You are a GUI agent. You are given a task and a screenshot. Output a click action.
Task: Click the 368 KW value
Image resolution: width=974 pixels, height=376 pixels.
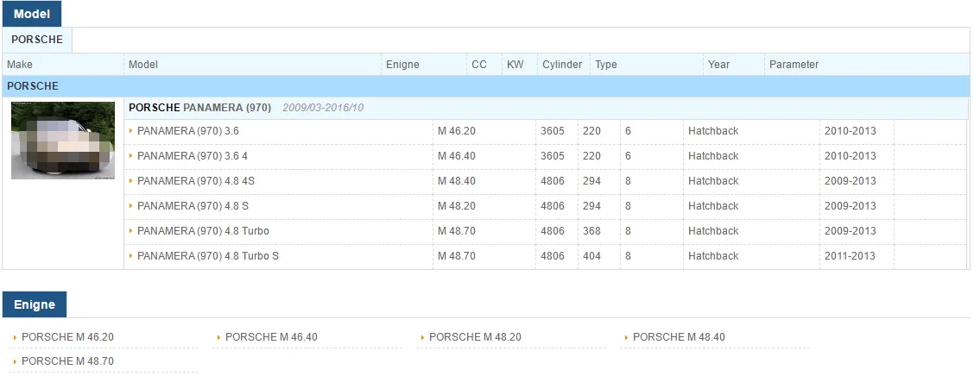coord(592,231)
